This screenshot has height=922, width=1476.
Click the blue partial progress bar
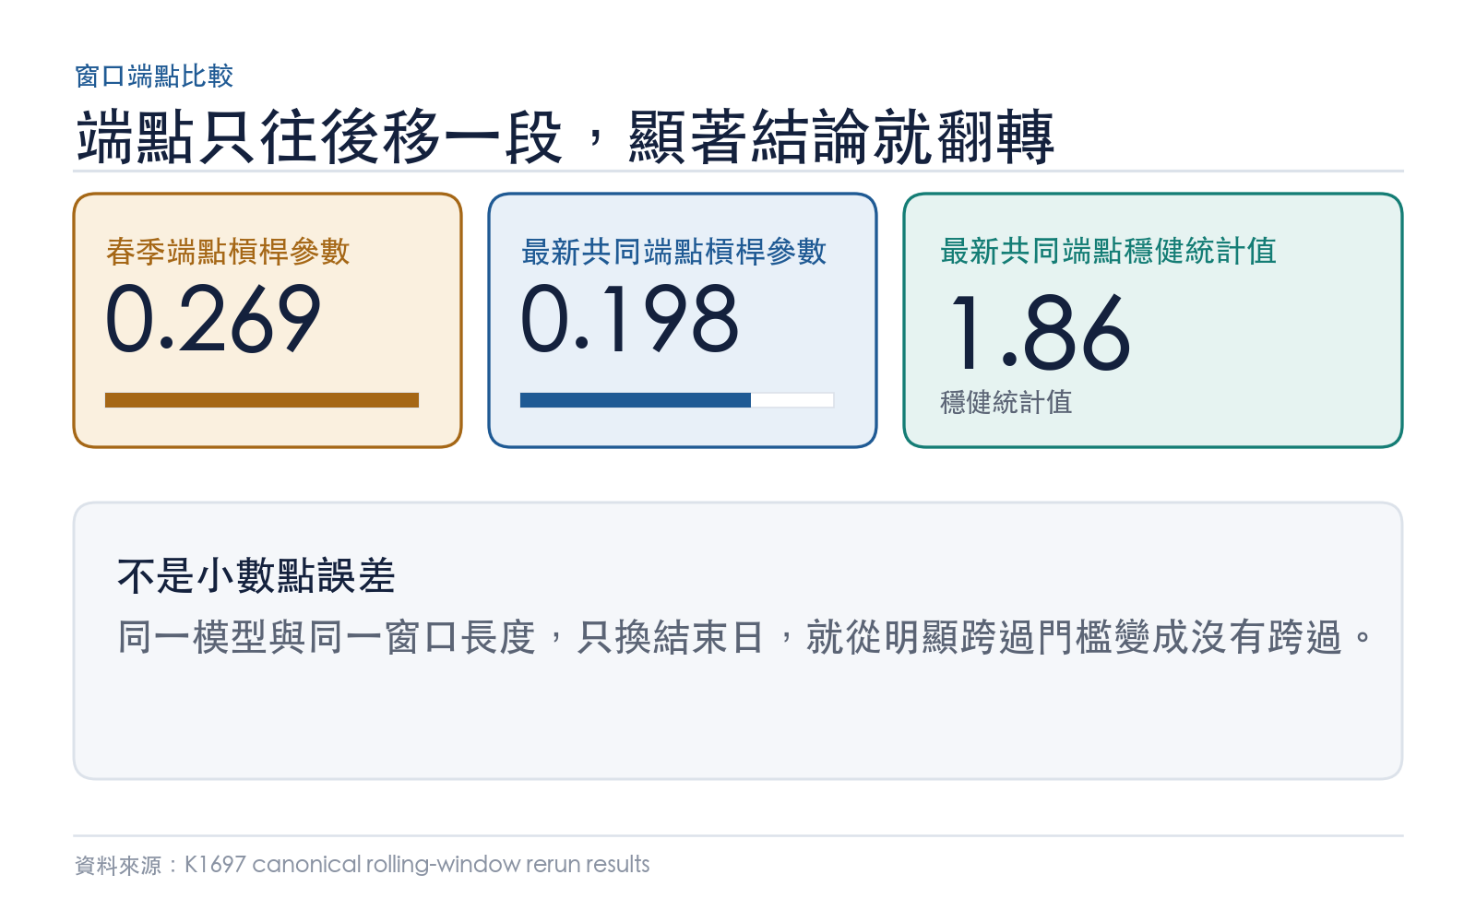(677, 400)
